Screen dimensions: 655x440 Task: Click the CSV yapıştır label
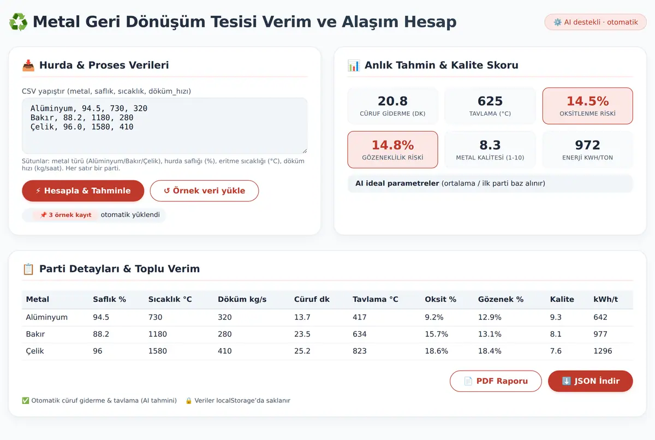106,91
